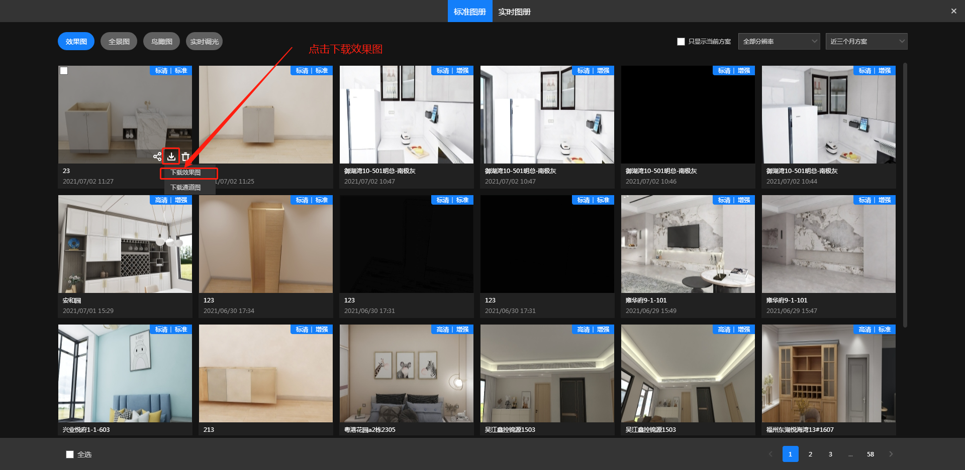
Task: Click the ellipsis to jump more pages
Action: tap(850, 454)
